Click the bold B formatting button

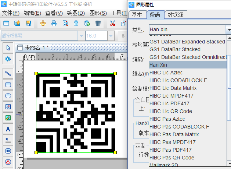pos(123,36)
